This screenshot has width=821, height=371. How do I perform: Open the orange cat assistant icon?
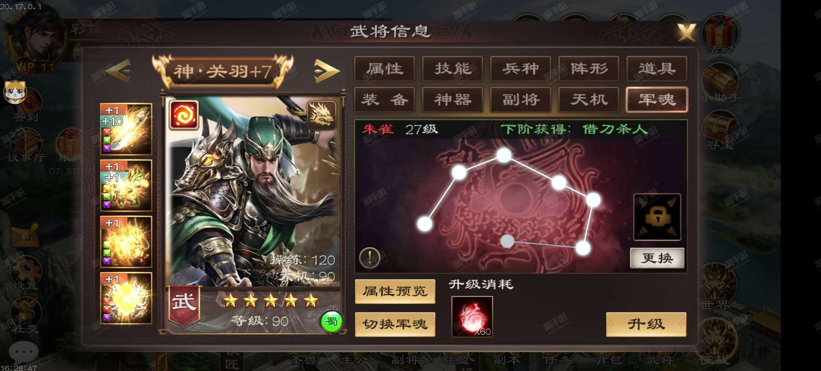14,92
